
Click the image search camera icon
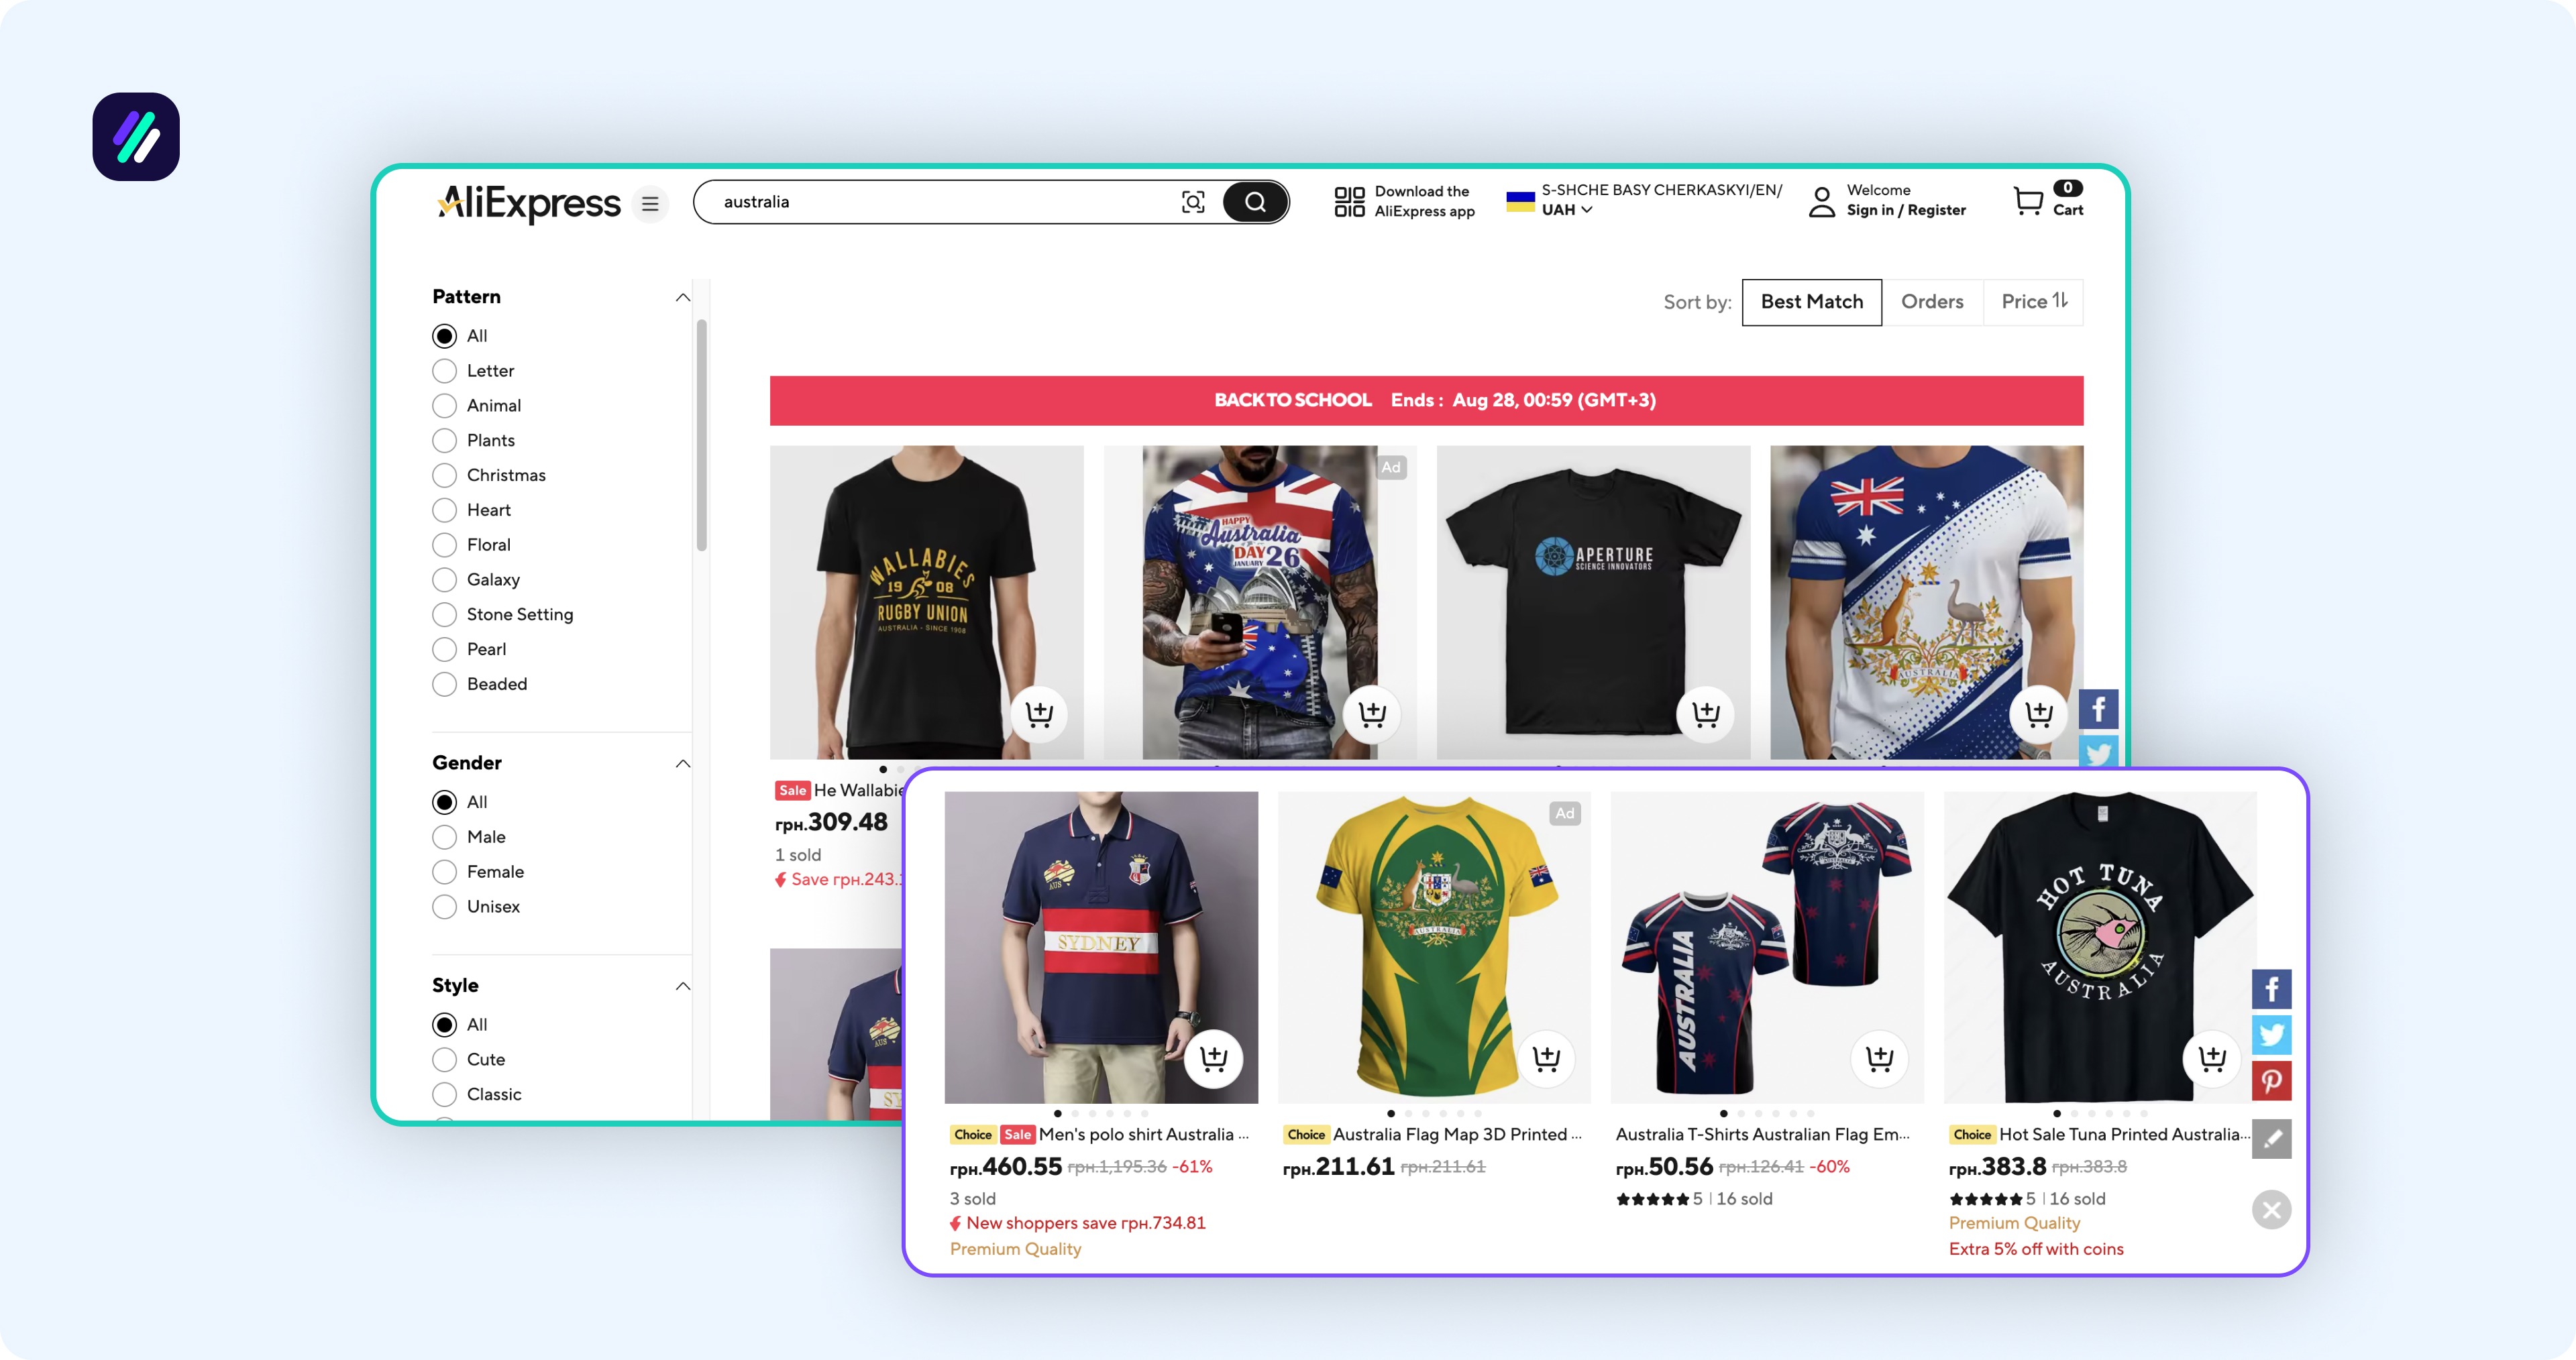pos(1193,202)
